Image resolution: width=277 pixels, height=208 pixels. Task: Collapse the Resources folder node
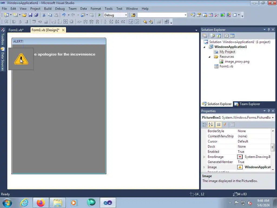[x=210, y=57]
